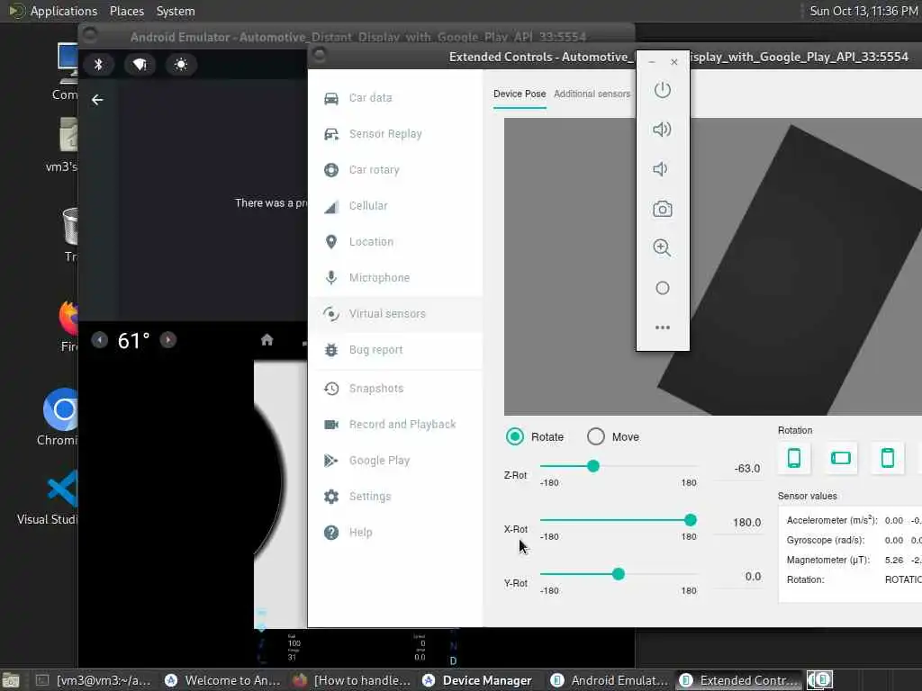This screenshot has width=922, height=691.
Task: Open the System menu
Action: (176, 11)
